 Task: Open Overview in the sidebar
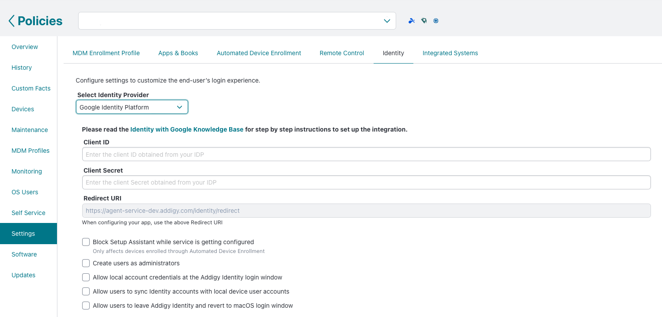(x=25, y=47)
